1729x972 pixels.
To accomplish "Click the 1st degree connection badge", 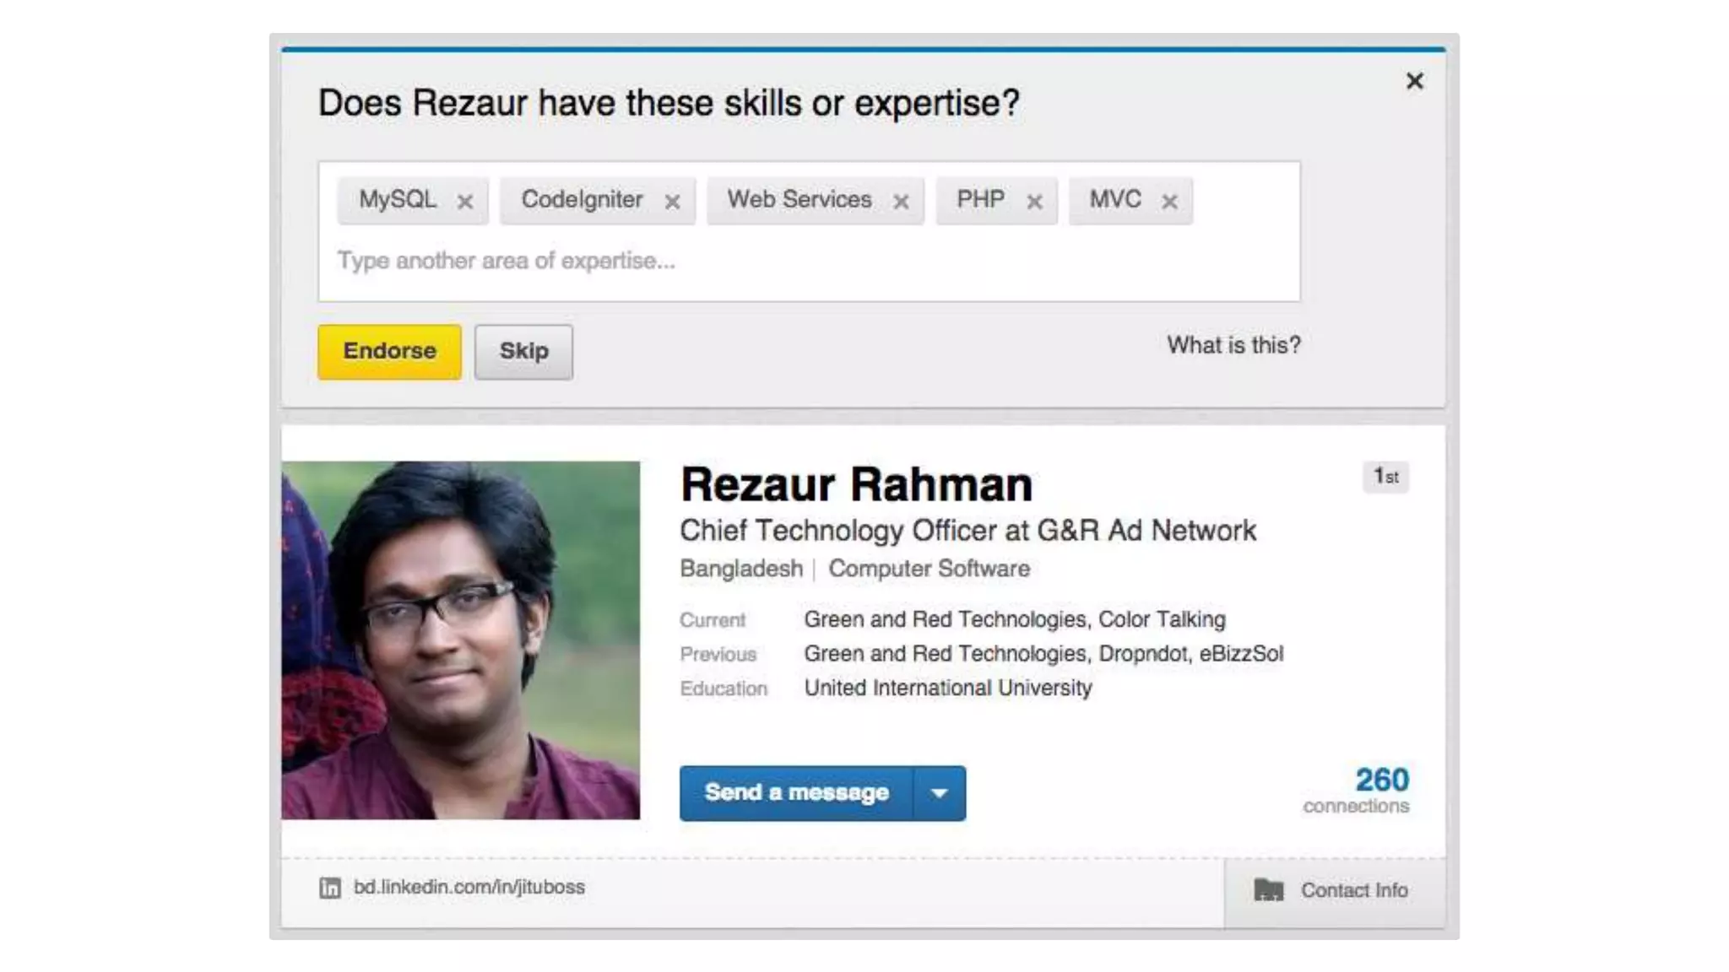I will click(x=1385, y=477).
